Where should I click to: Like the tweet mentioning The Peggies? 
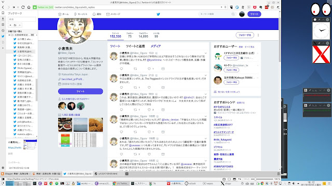(149, 87)
